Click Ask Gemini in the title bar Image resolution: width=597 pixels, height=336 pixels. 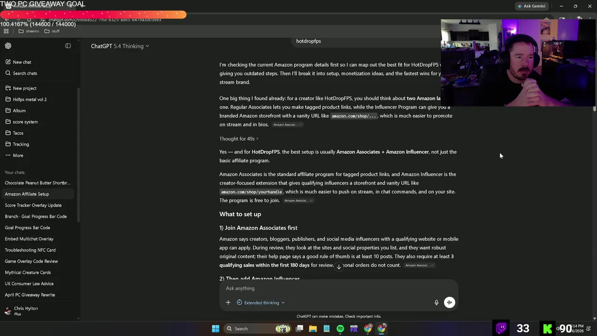[x=531, y=6]
